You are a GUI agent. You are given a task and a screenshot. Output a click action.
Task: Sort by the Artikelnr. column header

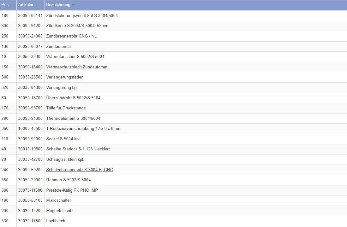click(x=26, y=5)
